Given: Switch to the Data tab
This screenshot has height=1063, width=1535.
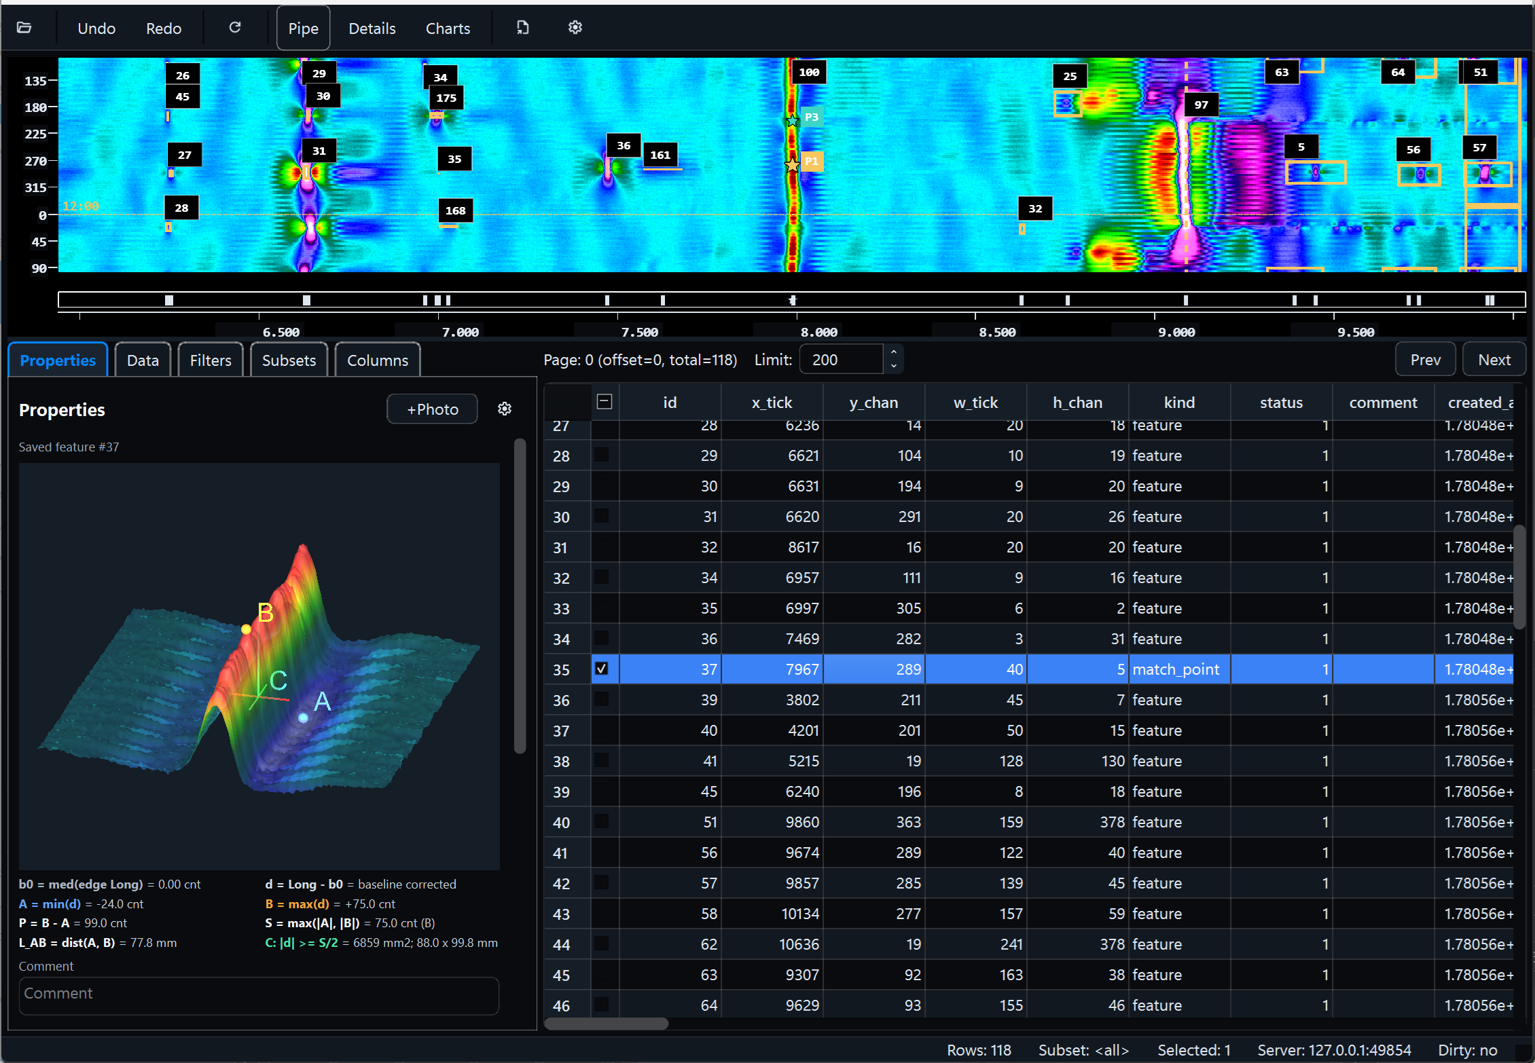Looking at the screenshot, I should pos(143,360).
